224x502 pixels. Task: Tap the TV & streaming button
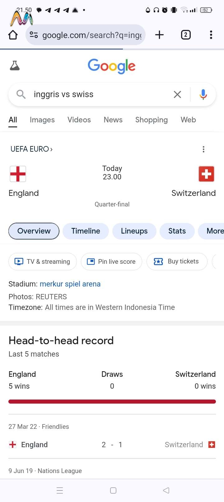coord(43,262)
